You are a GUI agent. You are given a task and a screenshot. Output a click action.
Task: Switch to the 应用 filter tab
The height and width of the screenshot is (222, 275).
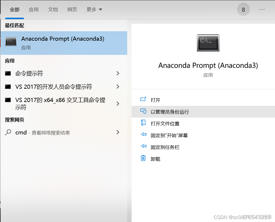point(34,10)
